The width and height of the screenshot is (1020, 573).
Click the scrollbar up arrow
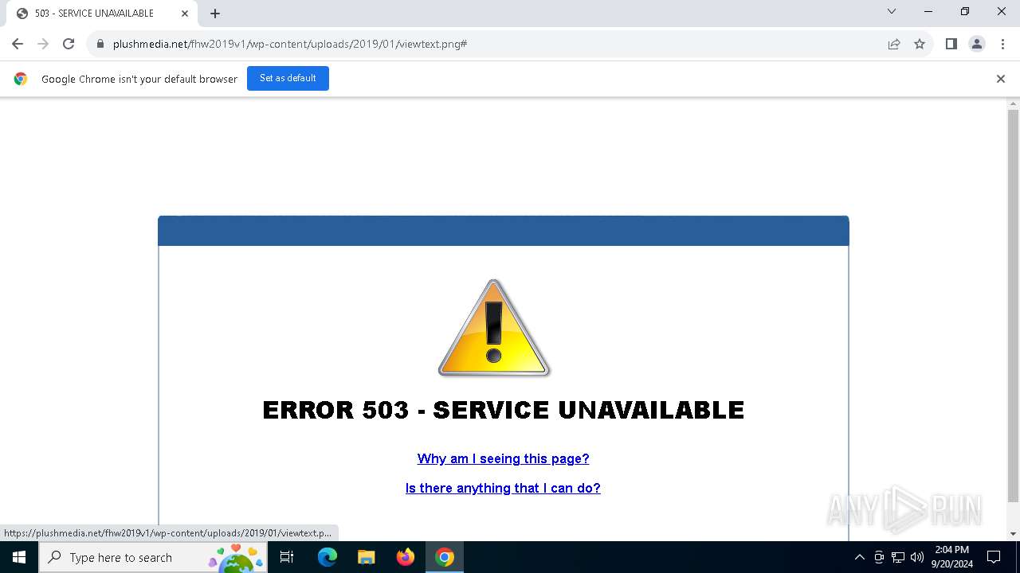click(1014, 103)
